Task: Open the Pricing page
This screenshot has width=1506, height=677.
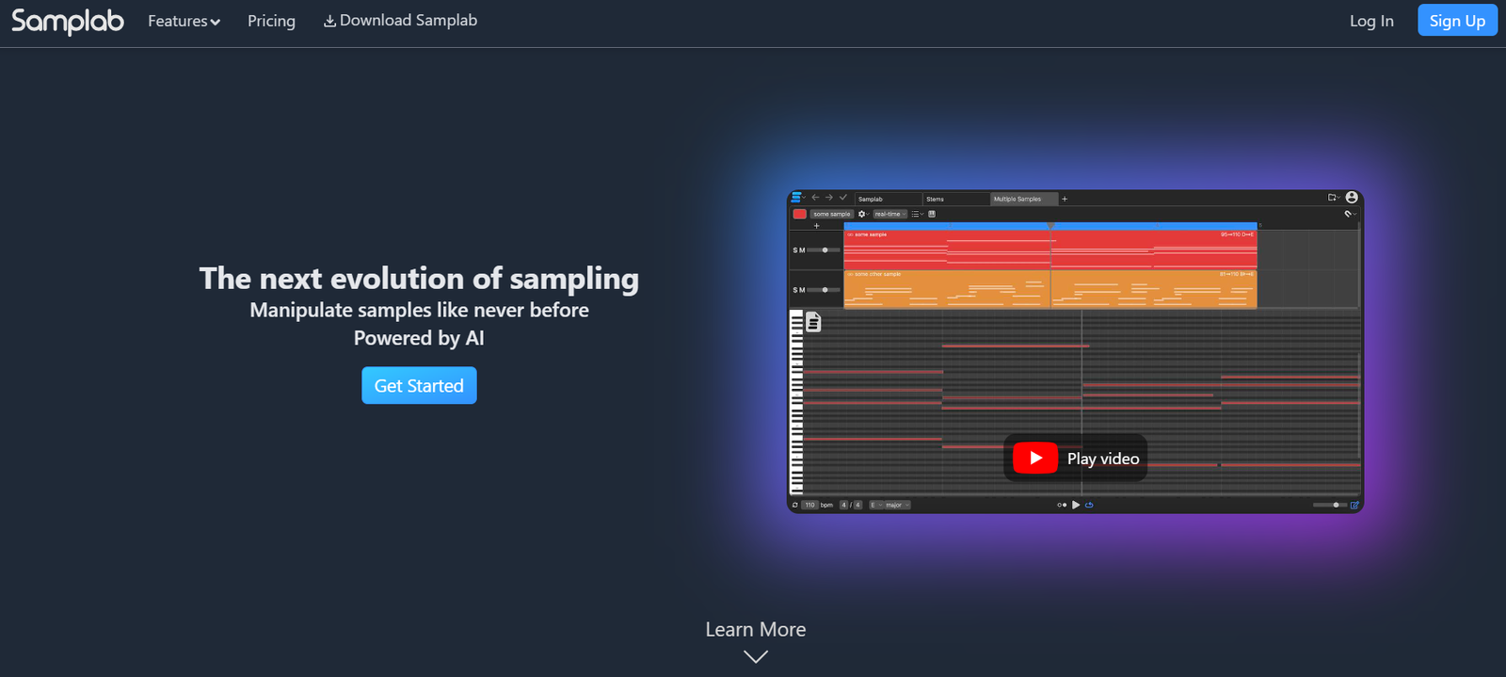Action: tap(271, 21)
